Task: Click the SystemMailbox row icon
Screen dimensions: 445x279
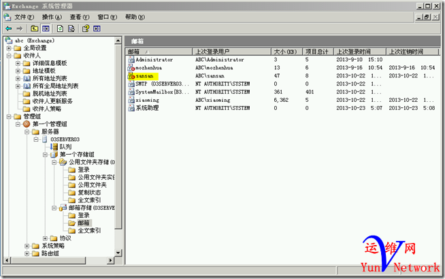Action: pyautogui.click(x=131, y=92)
